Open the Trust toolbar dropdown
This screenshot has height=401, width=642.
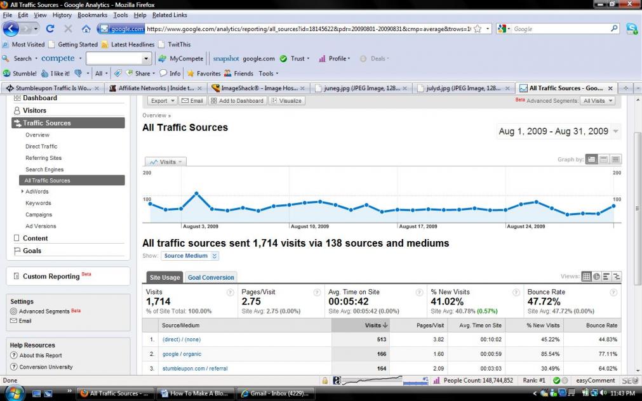(295, 58)
